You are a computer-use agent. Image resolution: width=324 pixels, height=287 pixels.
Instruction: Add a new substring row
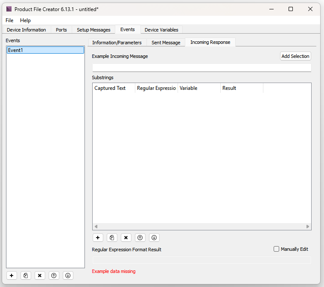tap(98, 238)
